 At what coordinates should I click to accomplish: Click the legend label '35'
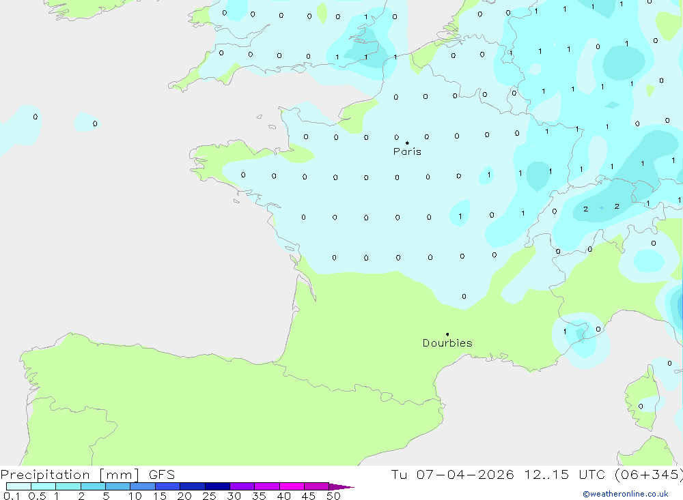[x=259, y=496]
